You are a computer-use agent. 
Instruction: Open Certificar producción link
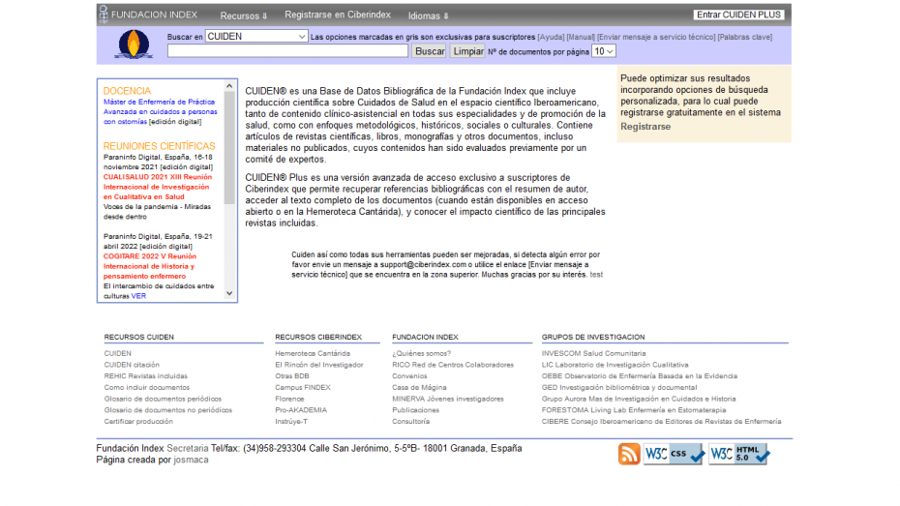[x=138, y=422]
